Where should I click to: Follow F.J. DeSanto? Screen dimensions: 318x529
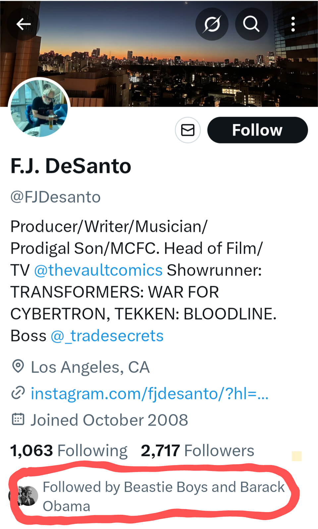pos(257,130)
